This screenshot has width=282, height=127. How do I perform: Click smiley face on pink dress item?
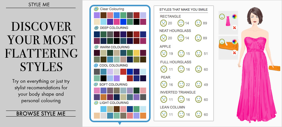(x=222, y=16)
